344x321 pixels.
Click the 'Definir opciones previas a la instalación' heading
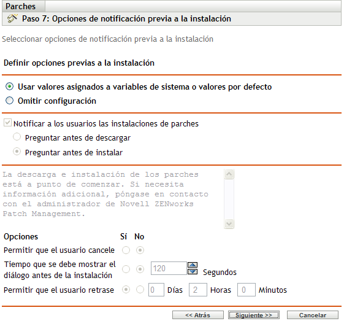pyautogui.click(x=79, y=63)
